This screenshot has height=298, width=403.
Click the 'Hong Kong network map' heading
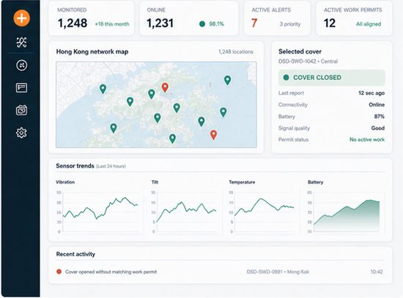click(92, 51)
